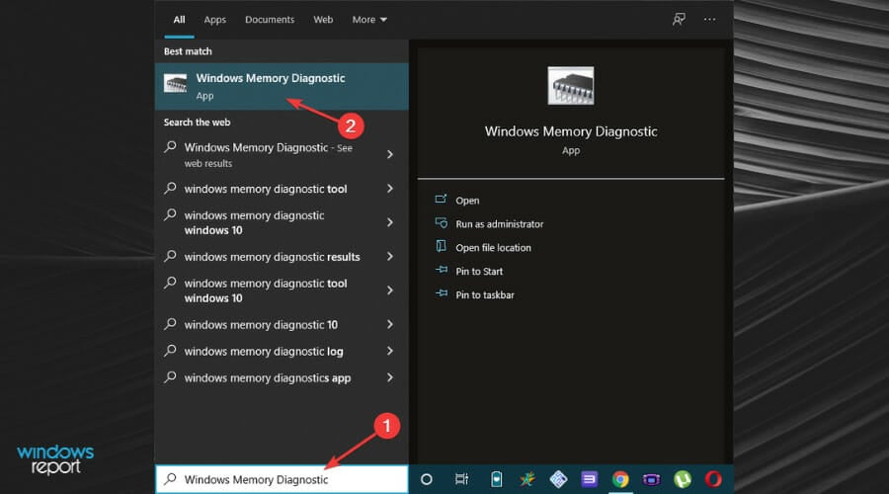Click search icon beside 'windows memory diagnostic log'
Viewport: 889px width, 494px height.
click(170, 351)
